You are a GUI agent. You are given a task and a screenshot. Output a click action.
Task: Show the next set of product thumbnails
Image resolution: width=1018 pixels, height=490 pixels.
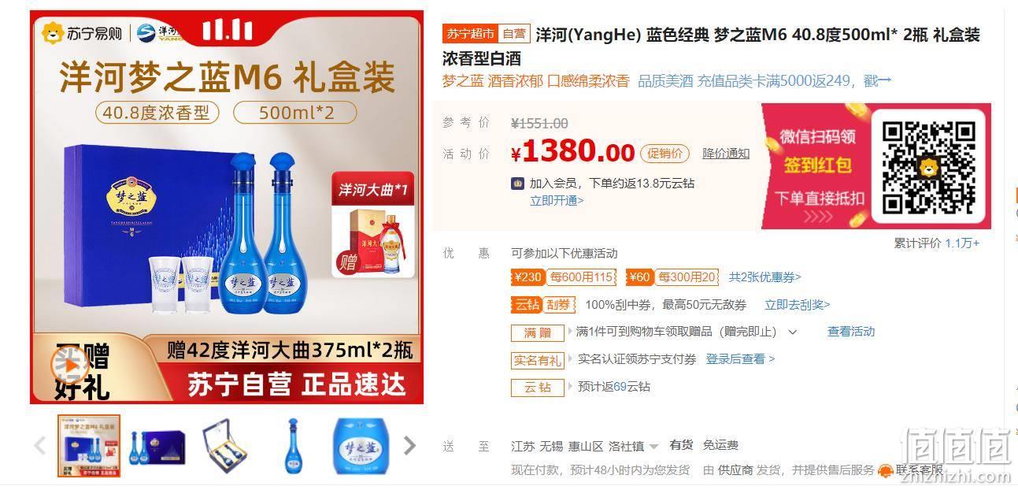(409, 446)
